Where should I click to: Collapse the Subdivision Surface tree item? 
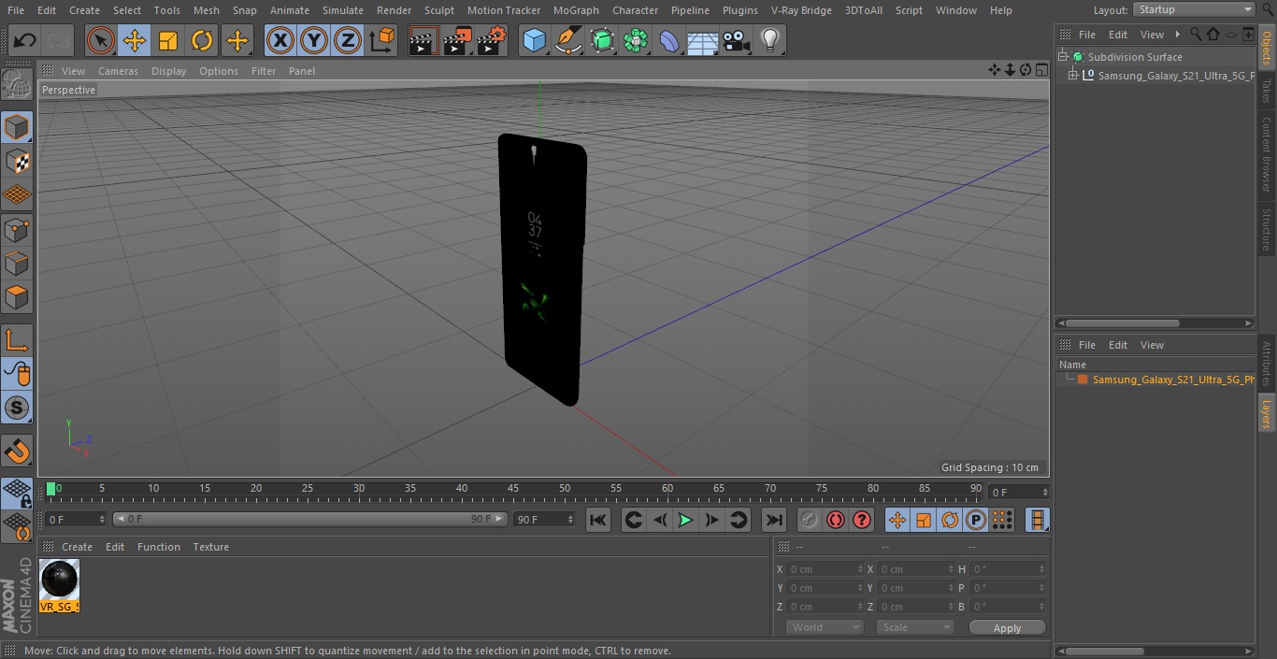click(1063, 57)
